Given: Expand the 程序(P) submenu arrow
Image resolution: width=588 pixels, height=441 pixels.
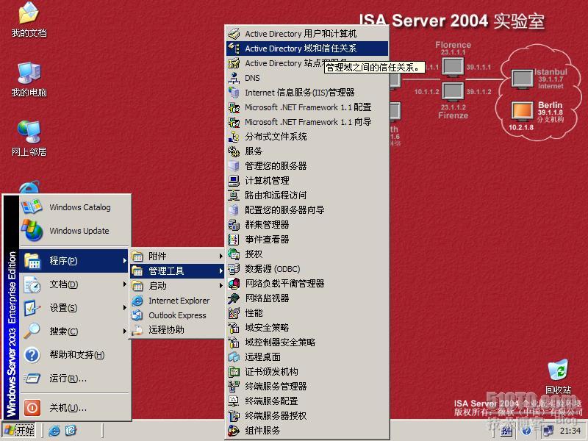Looking at the screenshot, I should click(125, 261).
